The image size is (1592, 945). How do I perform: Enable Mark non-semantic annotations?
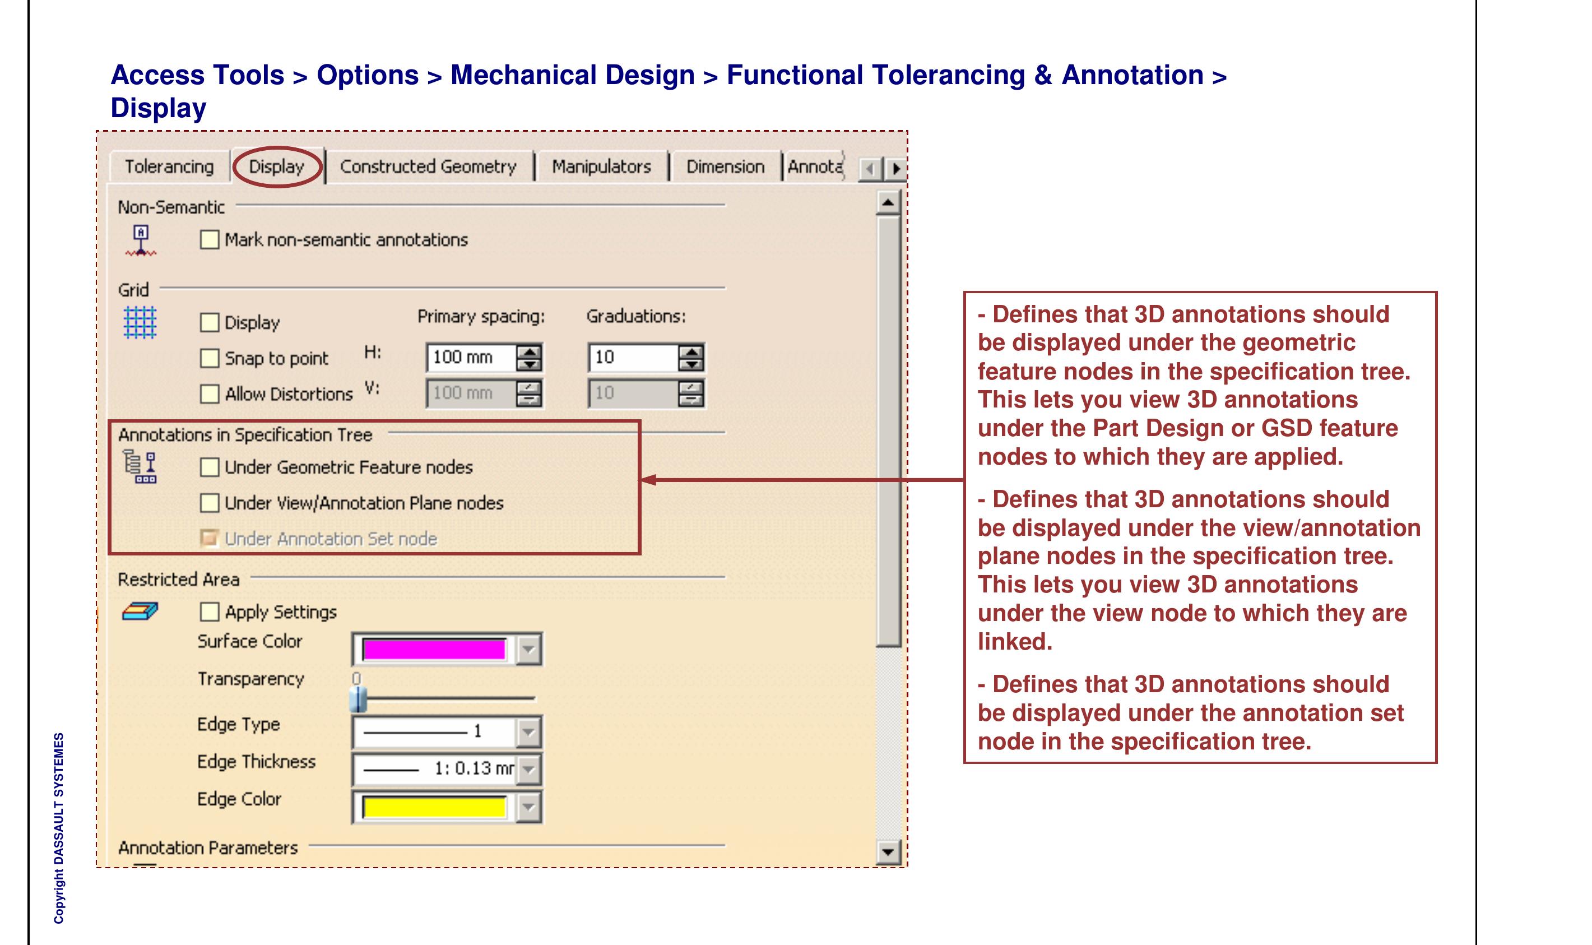click(210, 240)
